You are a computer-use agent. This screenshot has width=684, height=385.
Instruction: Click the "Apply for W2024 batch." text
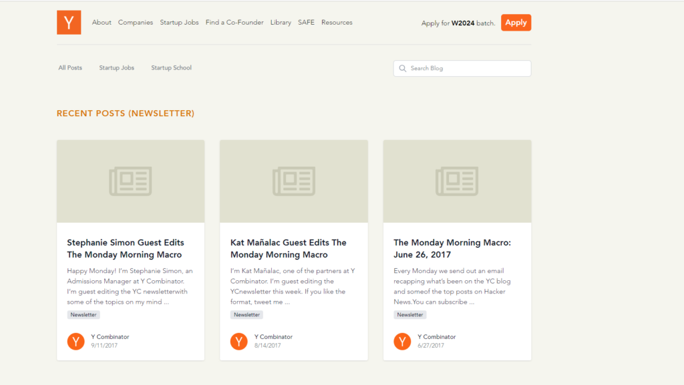[458, 23]
